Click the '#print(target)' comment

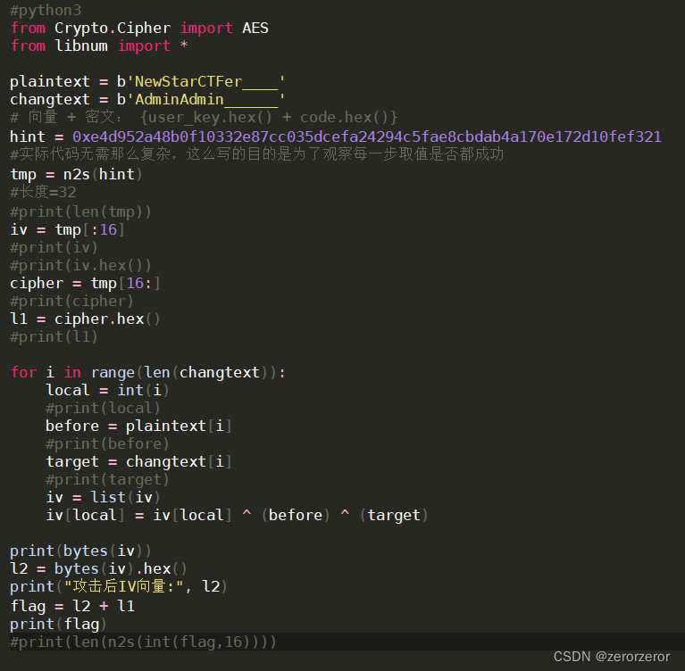click(x=107, y=480)
